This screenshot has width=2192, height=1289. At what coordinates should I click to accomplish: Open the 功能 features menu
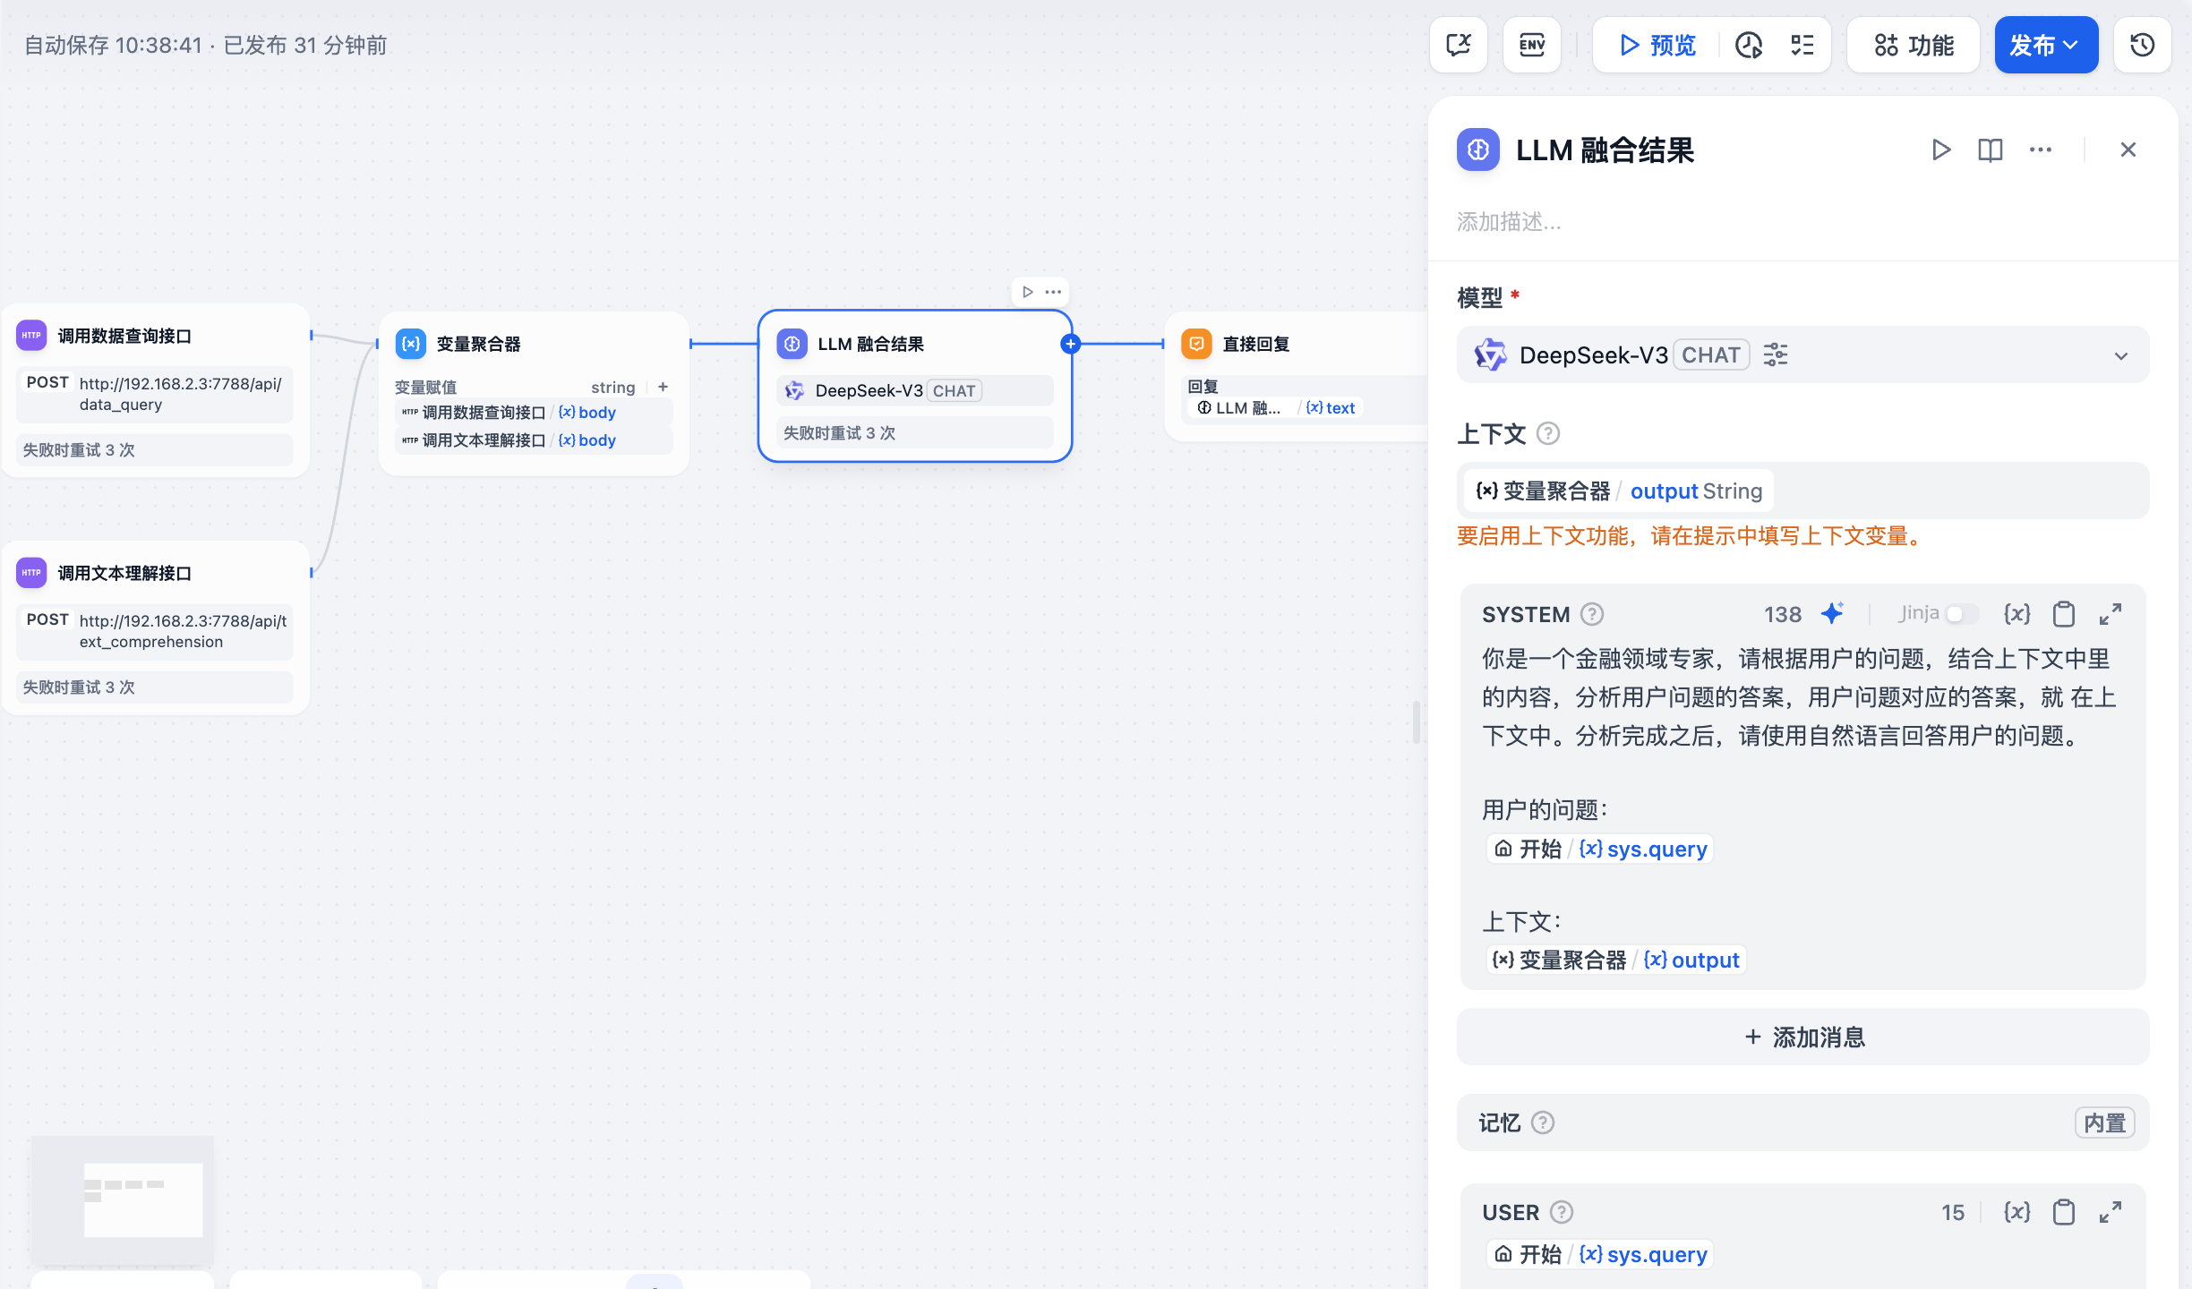1914,45
